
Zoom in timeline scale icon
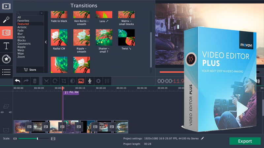point(53,138)
